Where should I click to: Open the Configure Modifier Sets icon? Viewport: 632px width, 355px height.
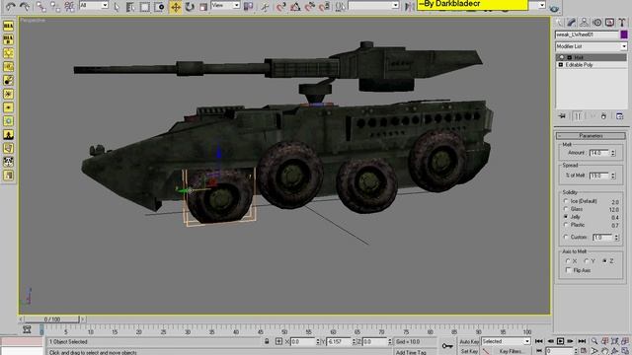pos(620,116)
